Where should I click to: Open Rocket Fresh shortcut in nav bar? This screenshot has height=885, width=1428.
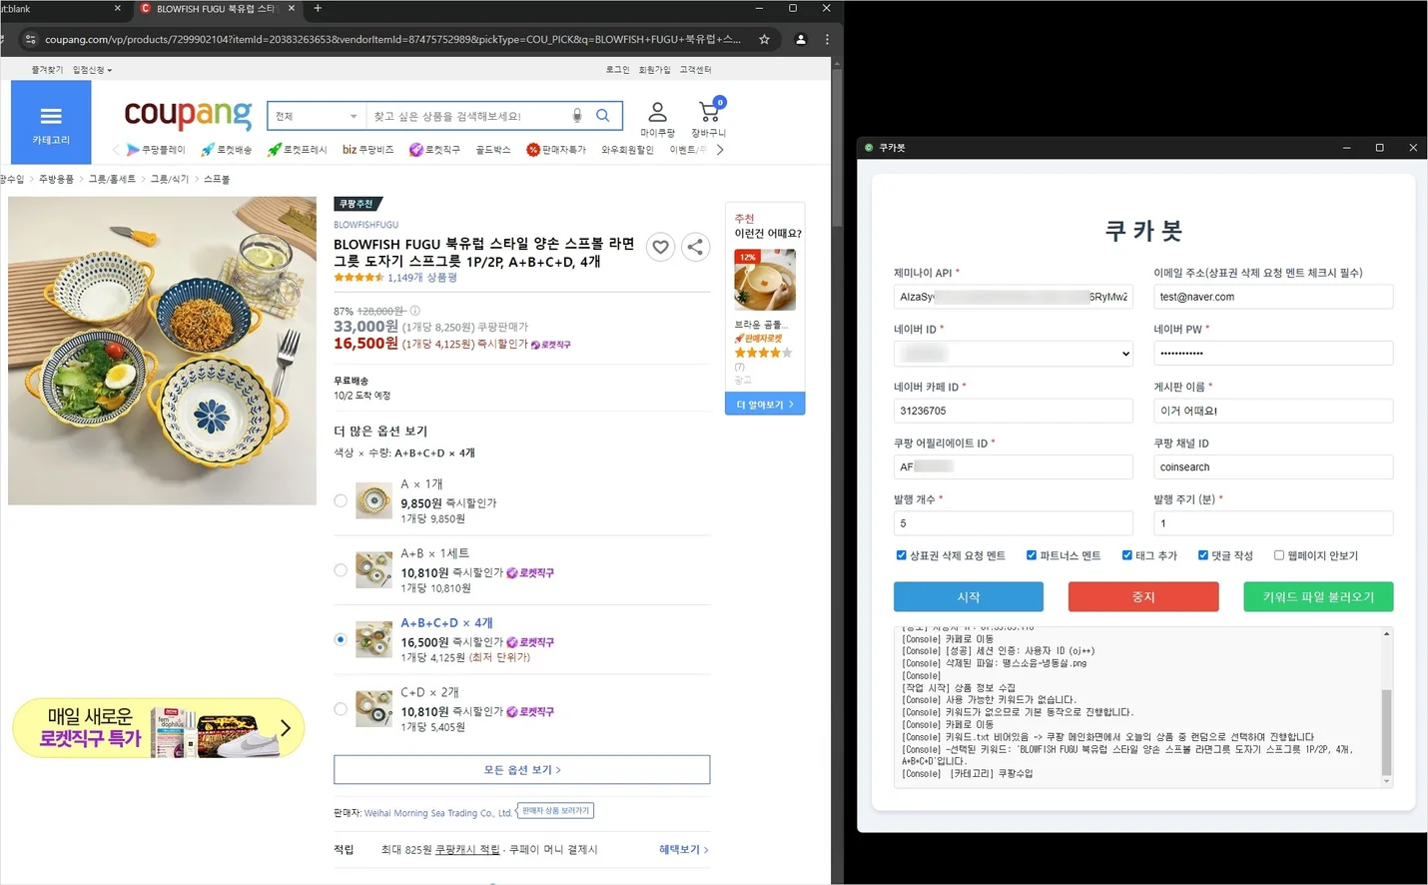pos(298,150)
